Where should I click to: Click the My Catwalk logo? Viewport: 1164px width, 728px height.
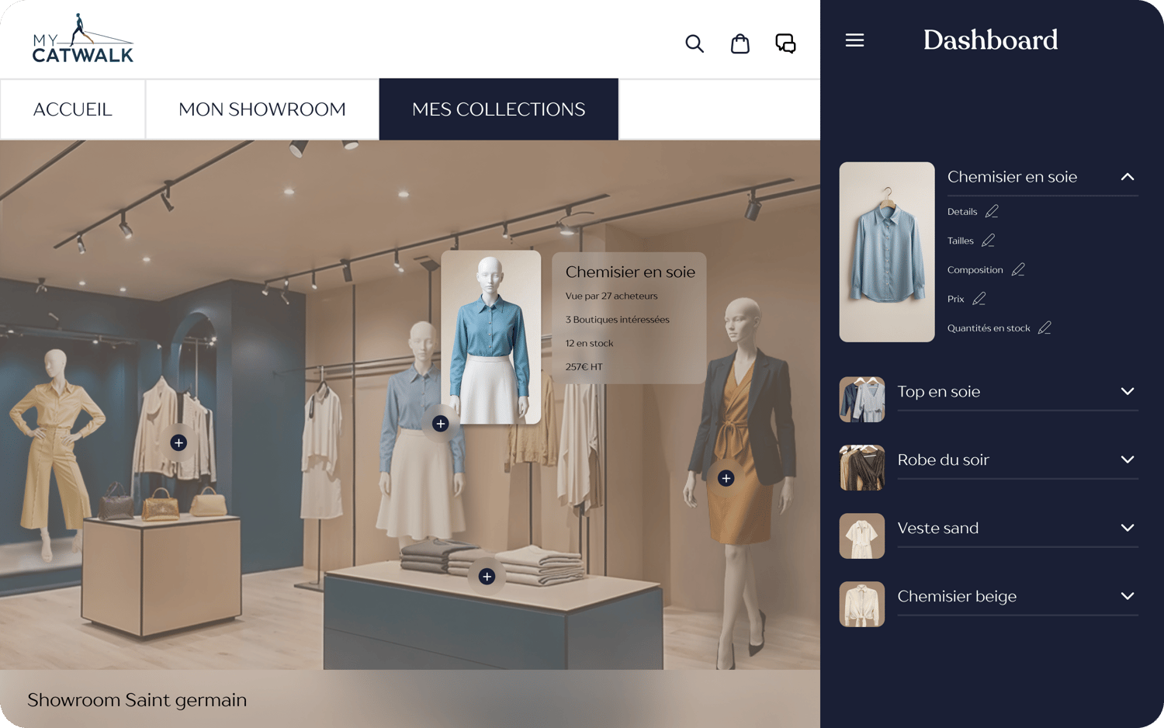83,39
